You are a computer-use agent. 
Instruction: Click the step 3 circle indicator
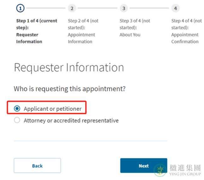point(124,8)
